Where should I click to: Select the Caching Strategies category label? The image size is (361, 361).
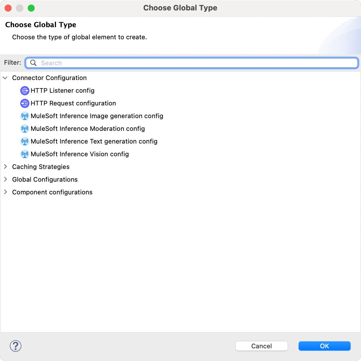pyautogui.click(x=41, y=167)
